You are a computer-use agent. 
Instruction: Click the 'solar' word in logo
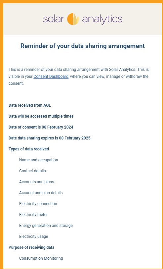54,19
